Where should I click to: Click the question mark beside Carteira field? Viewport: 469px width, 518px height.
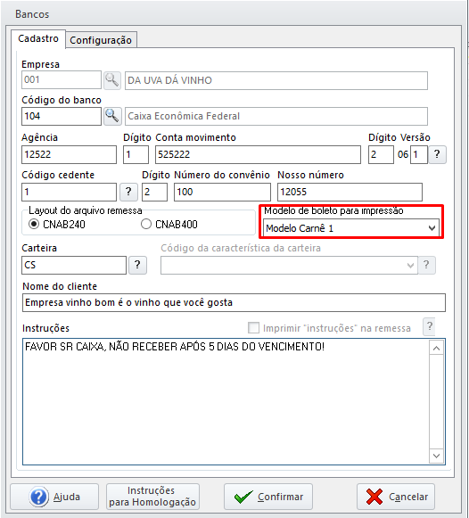137,265
